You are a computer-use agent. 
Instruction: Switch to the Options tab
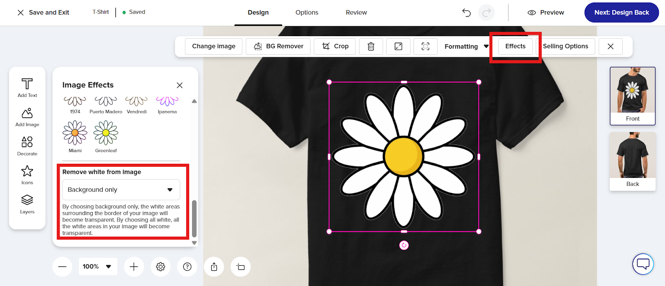pos(307,12)
